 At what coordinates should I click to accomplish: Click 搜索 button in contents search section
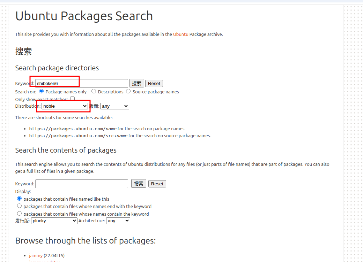click(139, 184)
